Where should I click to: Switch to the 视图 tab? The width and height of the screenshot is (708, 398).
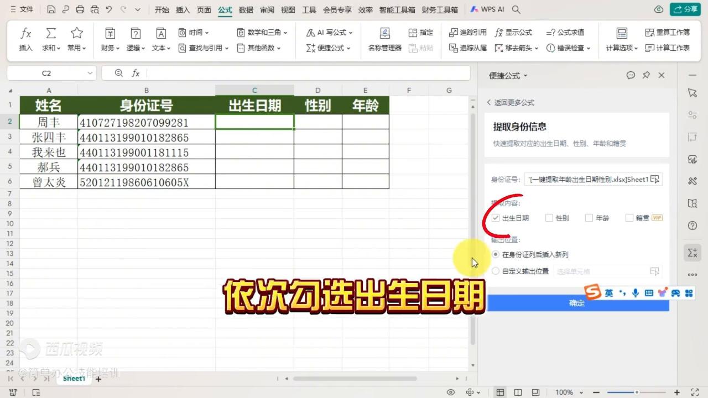pyautogui.click(x=288, y=9)
